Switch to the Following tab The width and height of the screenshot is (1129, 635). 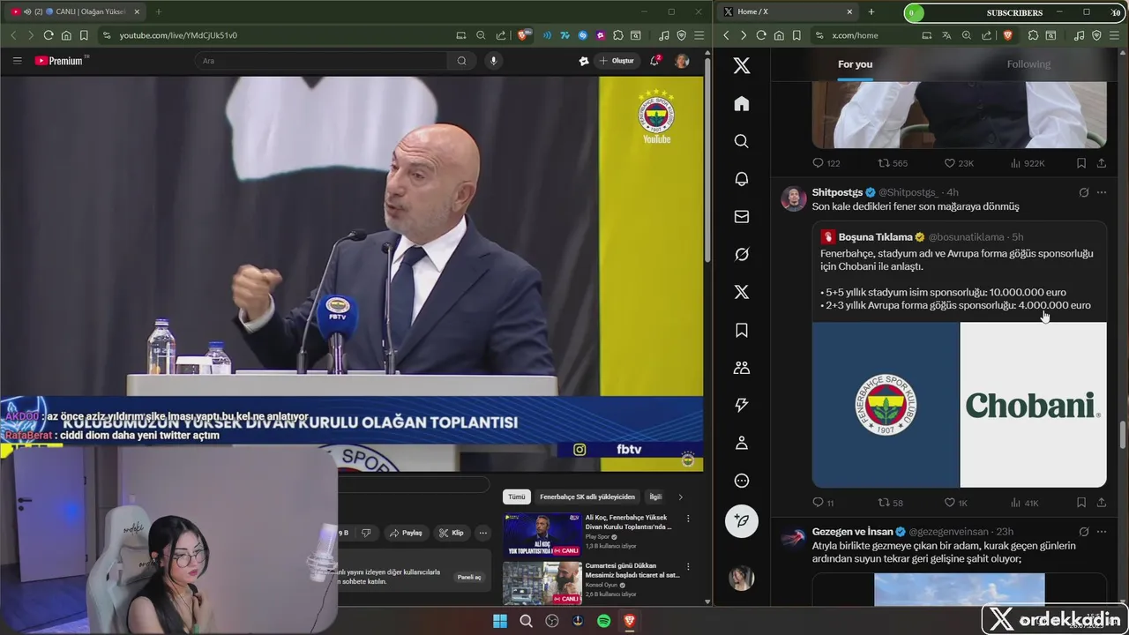coord(1028,64)
